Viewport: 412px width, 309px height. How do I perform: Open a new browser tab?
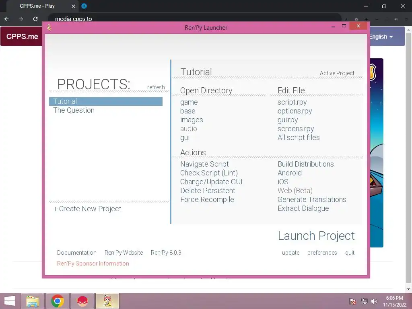tap(84, 6)
